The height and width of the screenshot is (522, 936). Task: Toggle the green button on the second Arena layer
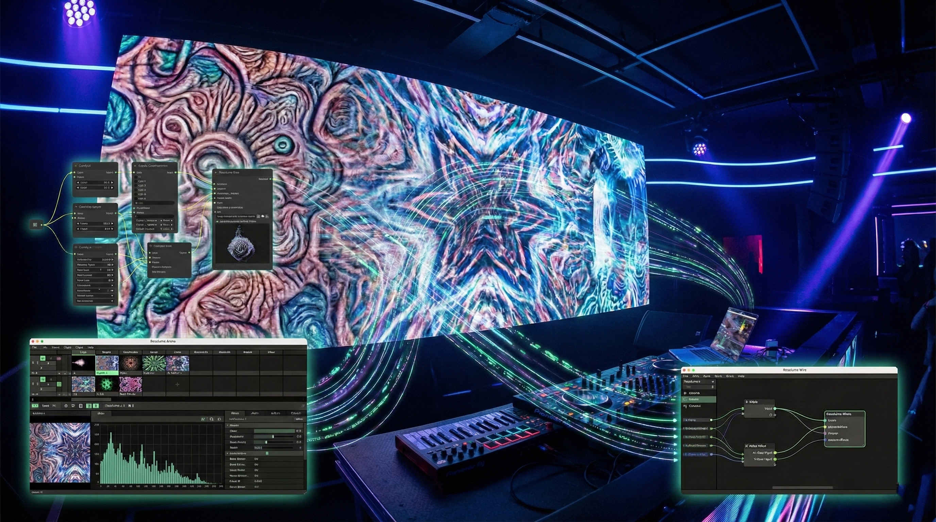(x=43, y=379)
